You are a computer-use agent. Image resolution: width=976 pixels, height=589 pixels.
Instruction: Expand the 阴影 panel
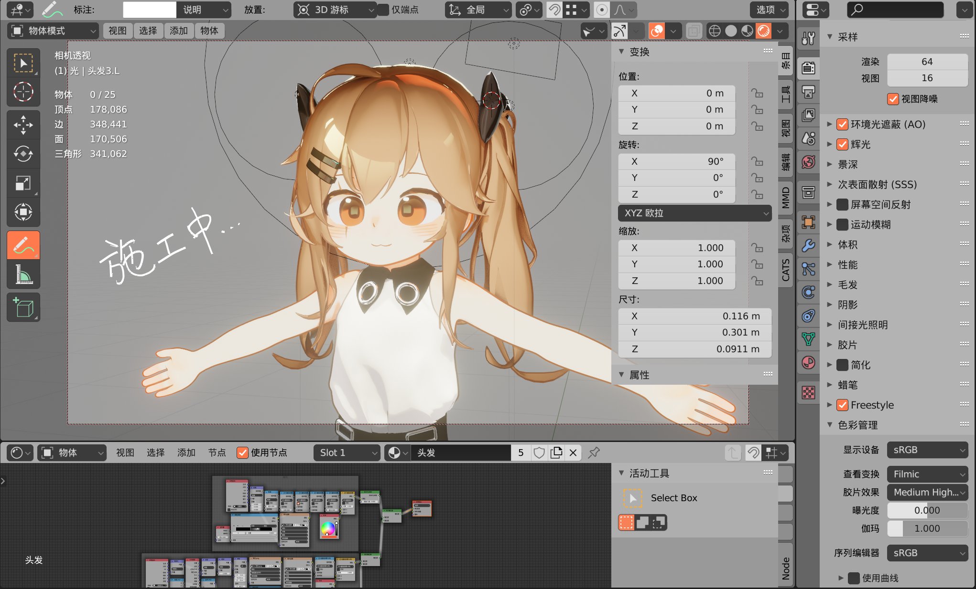(847, 305)
